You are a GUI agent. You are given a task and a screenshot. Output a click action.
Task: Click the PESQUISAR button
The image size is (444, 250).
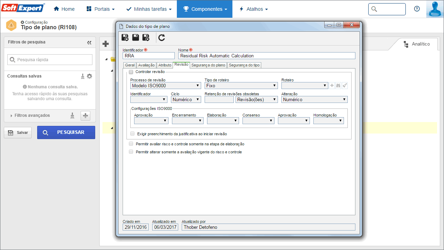(x=66, y=132)
